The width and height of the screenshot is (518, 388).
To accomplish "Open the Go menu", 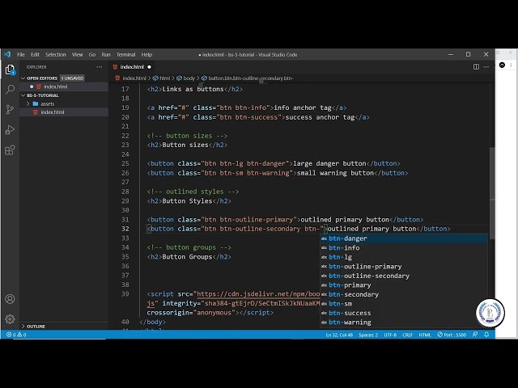I will (92, 54).
